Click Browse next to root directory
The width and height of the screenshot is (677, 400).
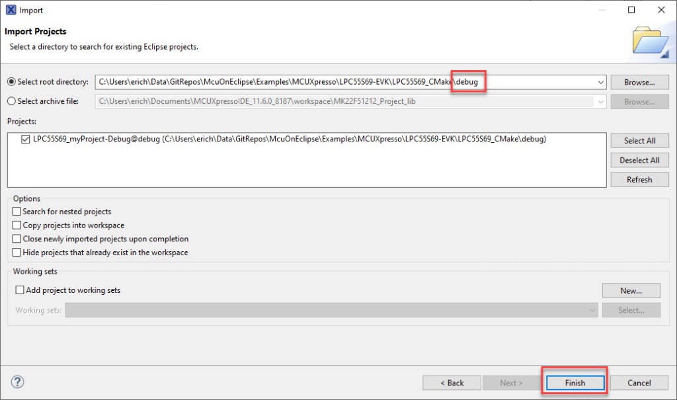(639, 82)
